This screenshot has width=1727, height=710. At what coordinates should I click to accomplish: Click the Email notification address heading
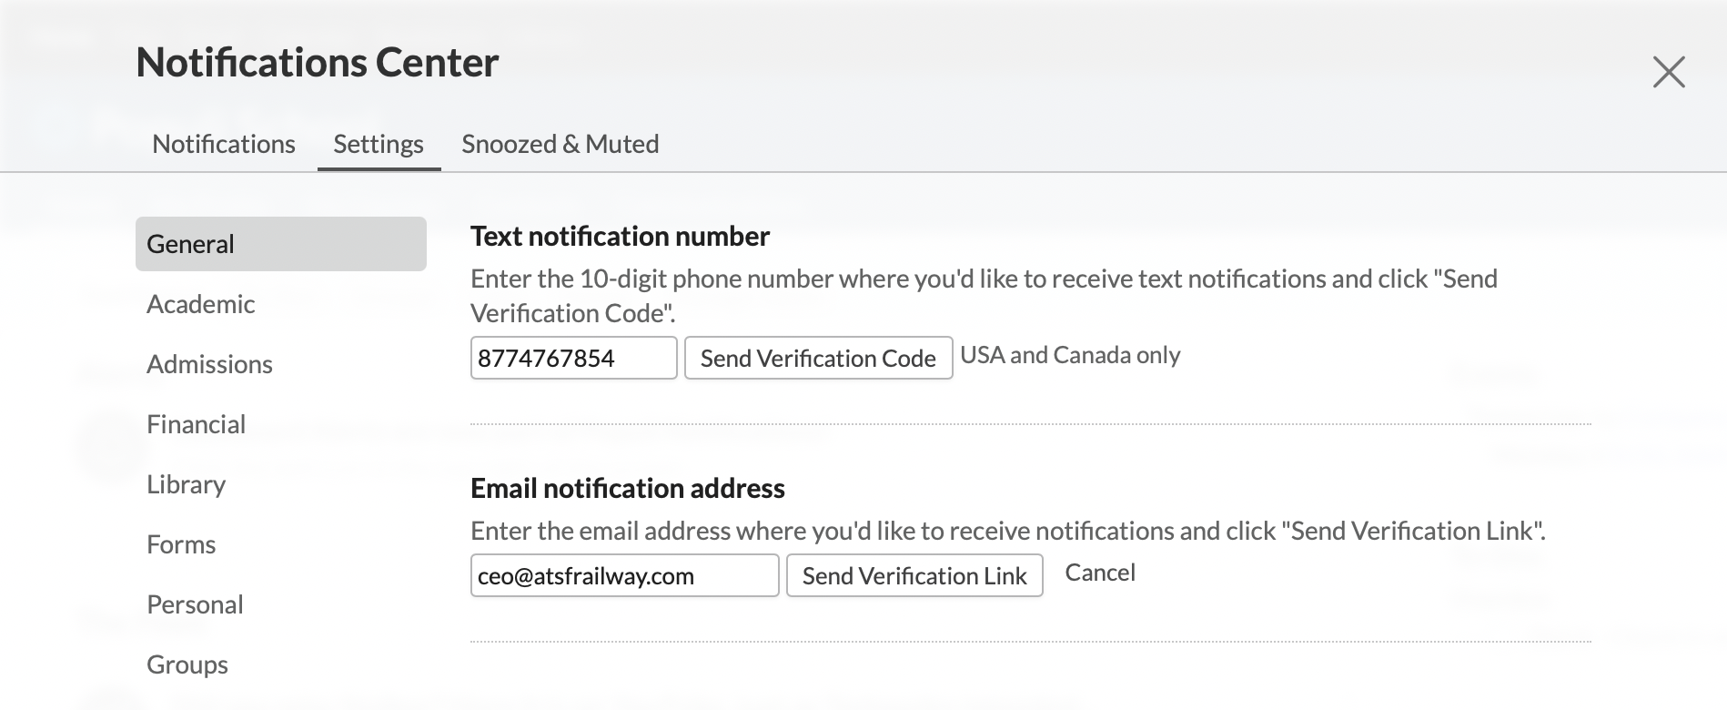pyautogui.click(x=628, y=489)
